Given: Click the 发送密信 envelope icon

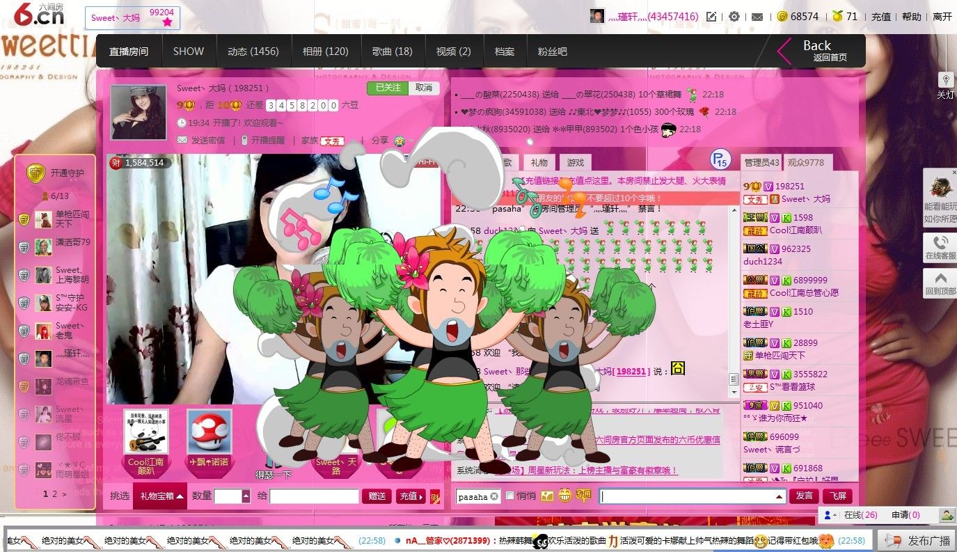Looking at the screenshot, I should click(x=182, y=140).
